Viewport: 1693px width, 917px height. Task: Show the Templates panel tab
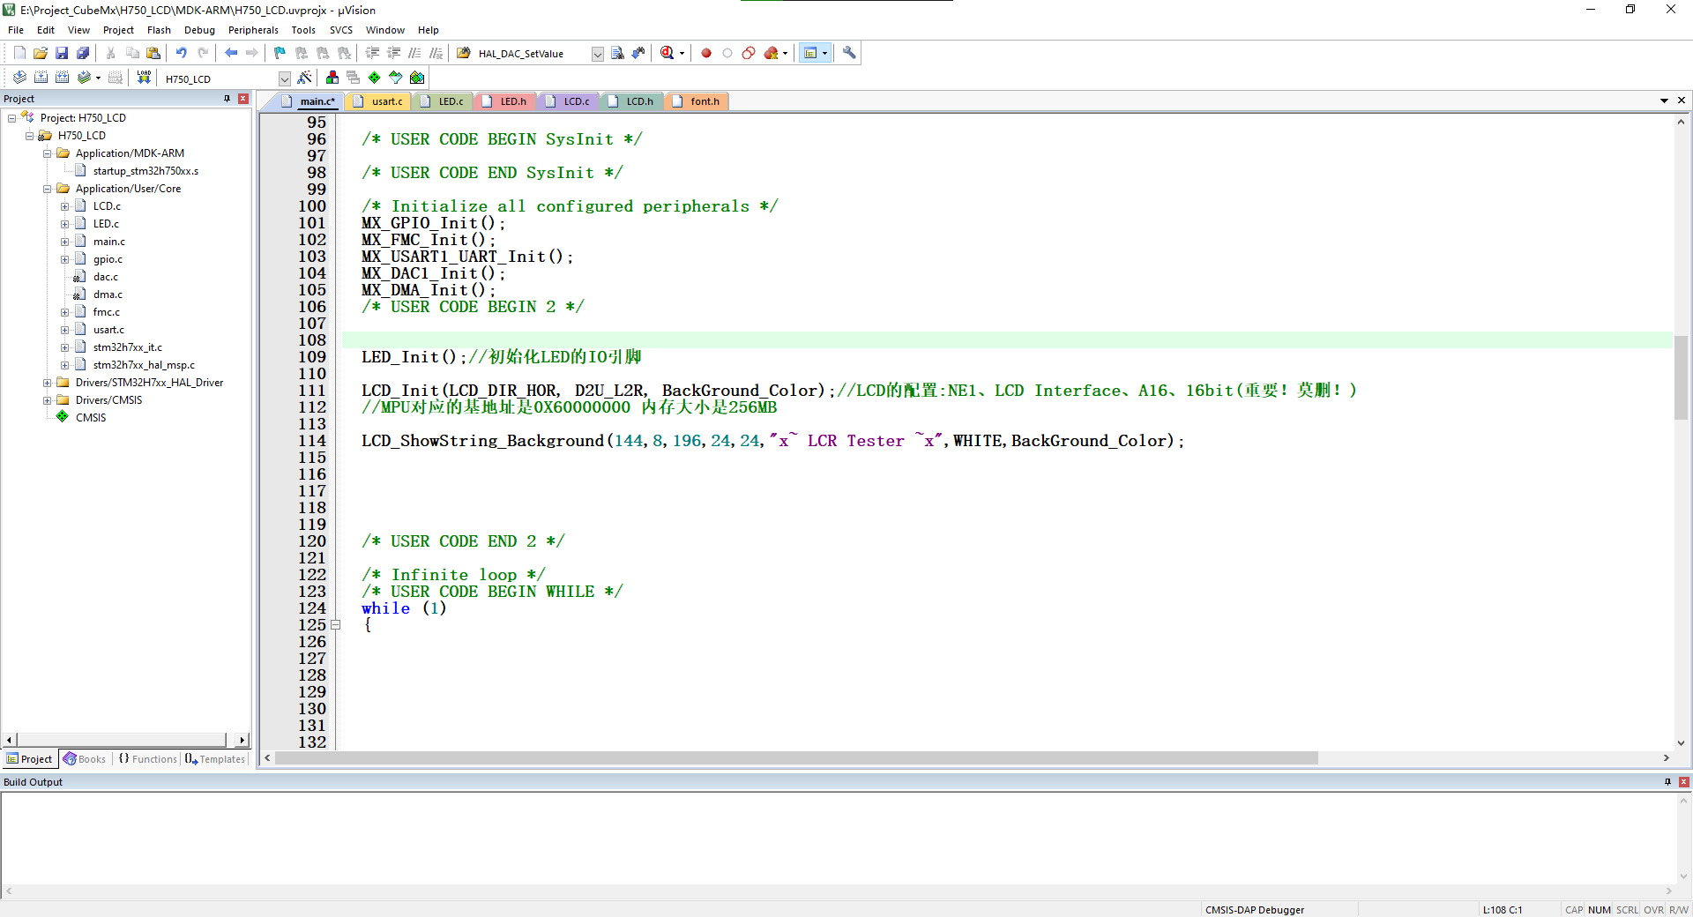click(x=215, y=759)
